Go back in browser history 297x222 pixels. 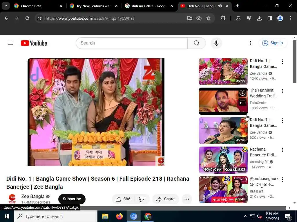coord(6,18)
